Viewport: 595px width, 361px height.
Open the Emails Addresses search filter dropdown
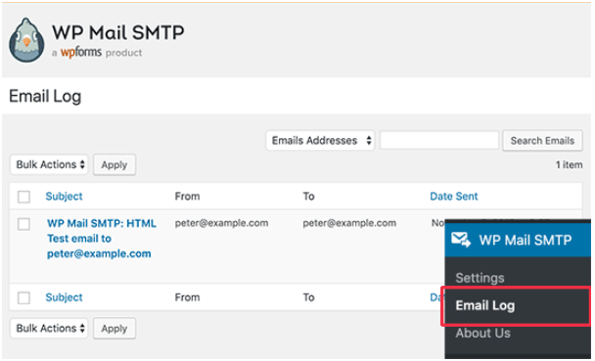coord(320,141)
